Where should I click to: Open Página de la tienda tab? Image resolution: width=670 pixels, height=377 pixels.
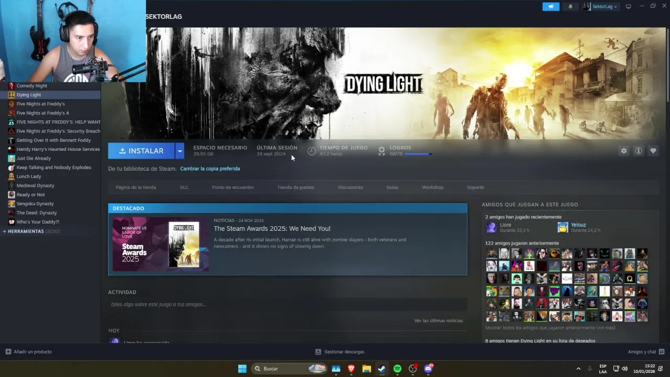coord(136,187)
